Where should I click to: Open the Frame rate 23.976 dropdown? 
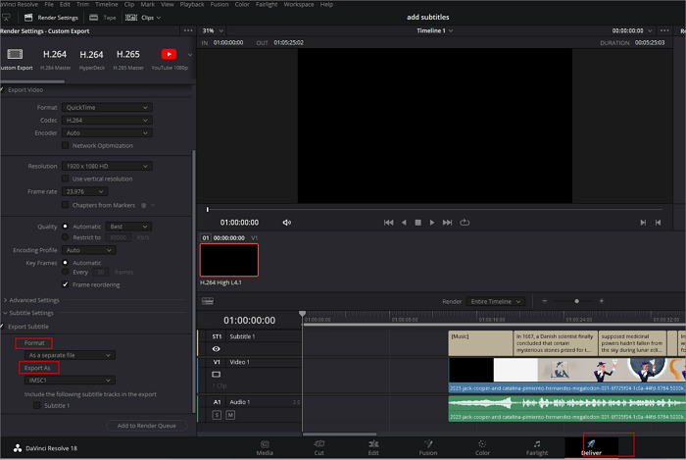[x=85, y=191]
